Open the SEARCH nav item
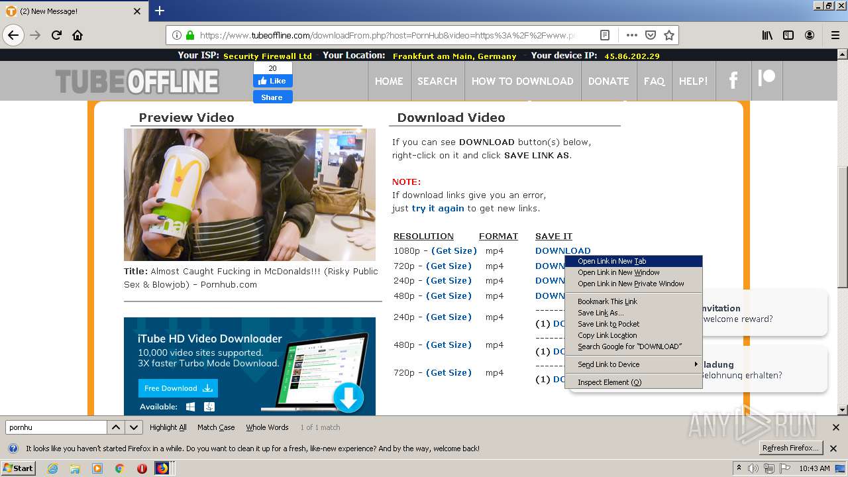Image resolution: width=848 pixels, height=477 pixels. click(437, 81)
